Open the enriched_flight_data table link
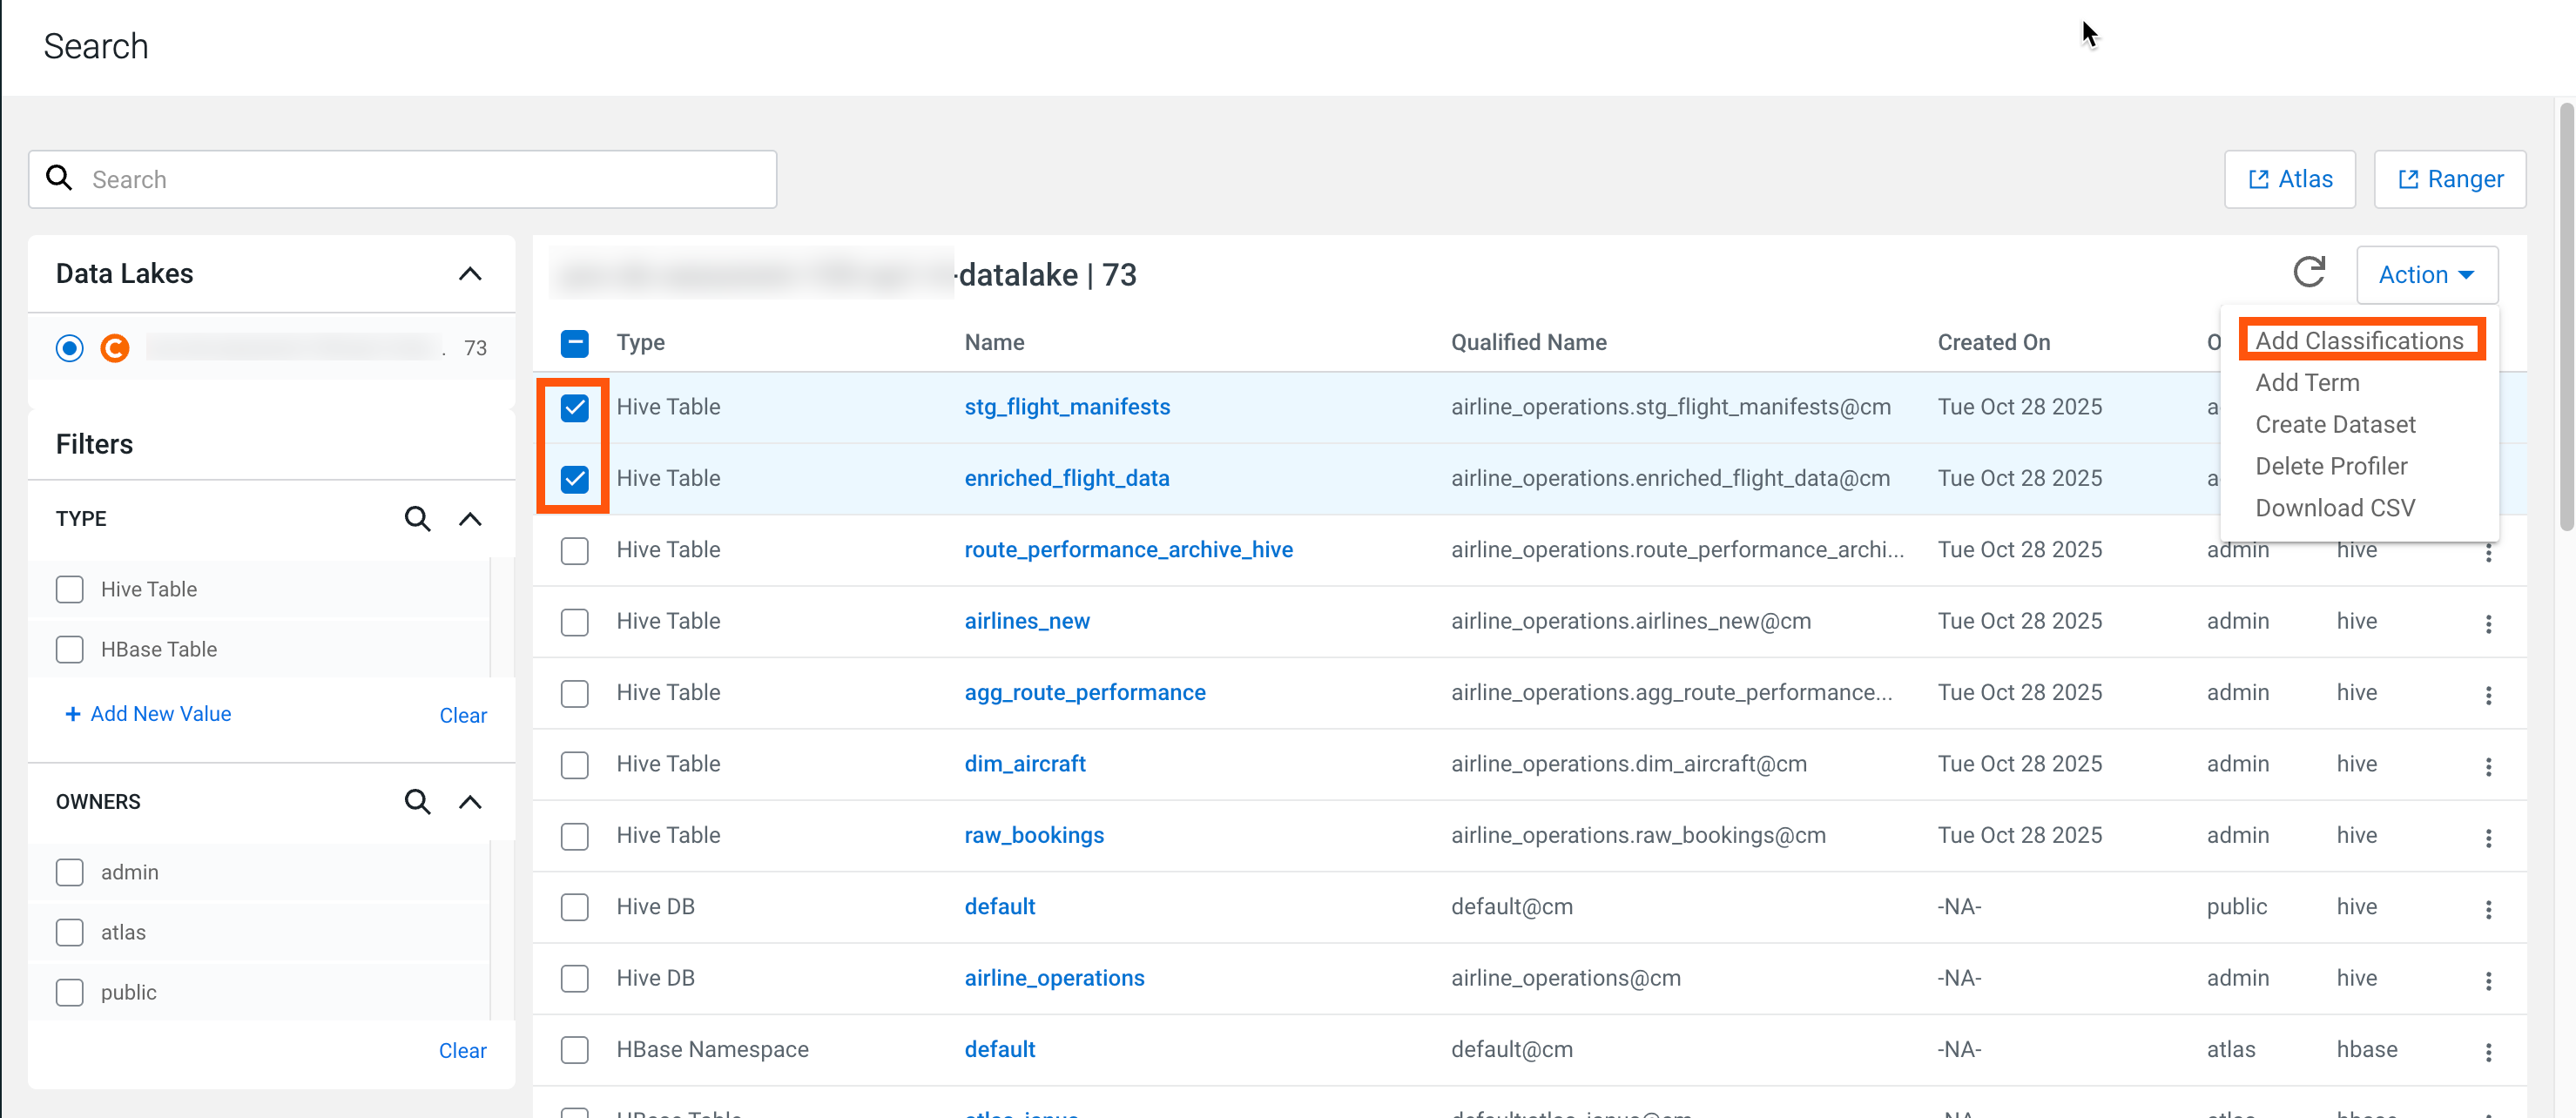Viewport: 2576px width, 1118px height. (1066, 478)
